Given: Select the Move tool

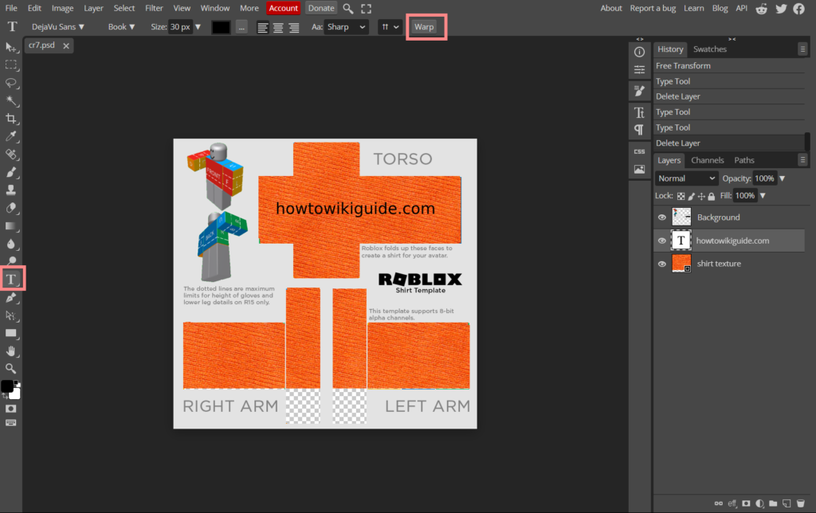Looking at the screenshot, I should coord(10,47).
